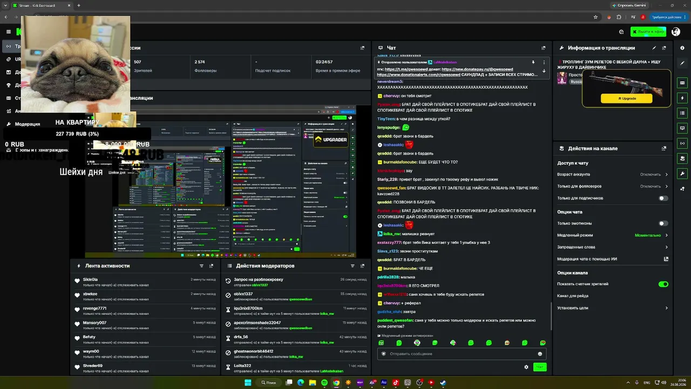Click the Канал для рейда option
Viewport: 691px width, 389px height.
click(573, 296)
